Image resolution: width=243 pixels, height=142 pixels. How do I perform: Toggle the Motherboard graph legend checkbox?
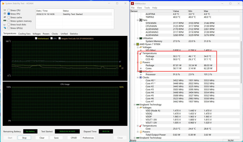pyautogui.click(x=37, y=39)
